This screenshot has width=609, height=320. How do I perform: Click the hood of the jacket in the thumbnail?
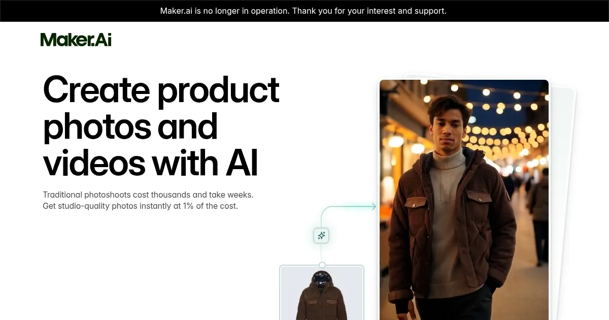coord(322,279)
